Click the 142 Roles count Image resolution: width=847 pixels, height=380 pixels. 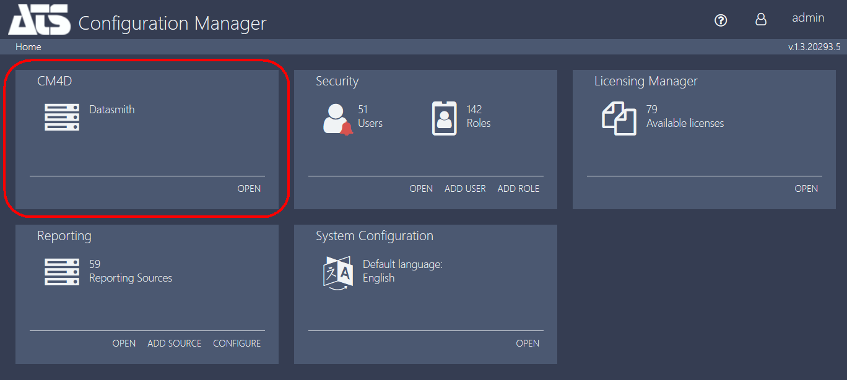(479, 116)
